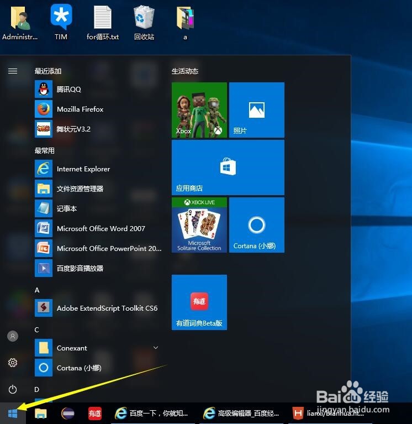
Task: Open the Conexant folder entry
Action: pos(99,348)
